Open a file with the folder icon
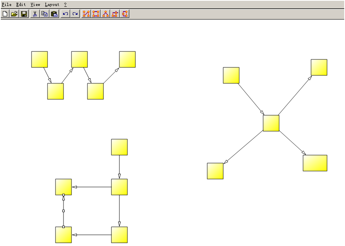 [x=14, y=14]
